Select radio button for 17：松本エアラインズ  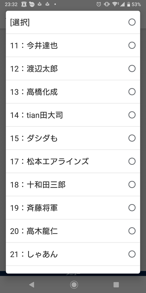pyautogui.click(x=132, y=161)
